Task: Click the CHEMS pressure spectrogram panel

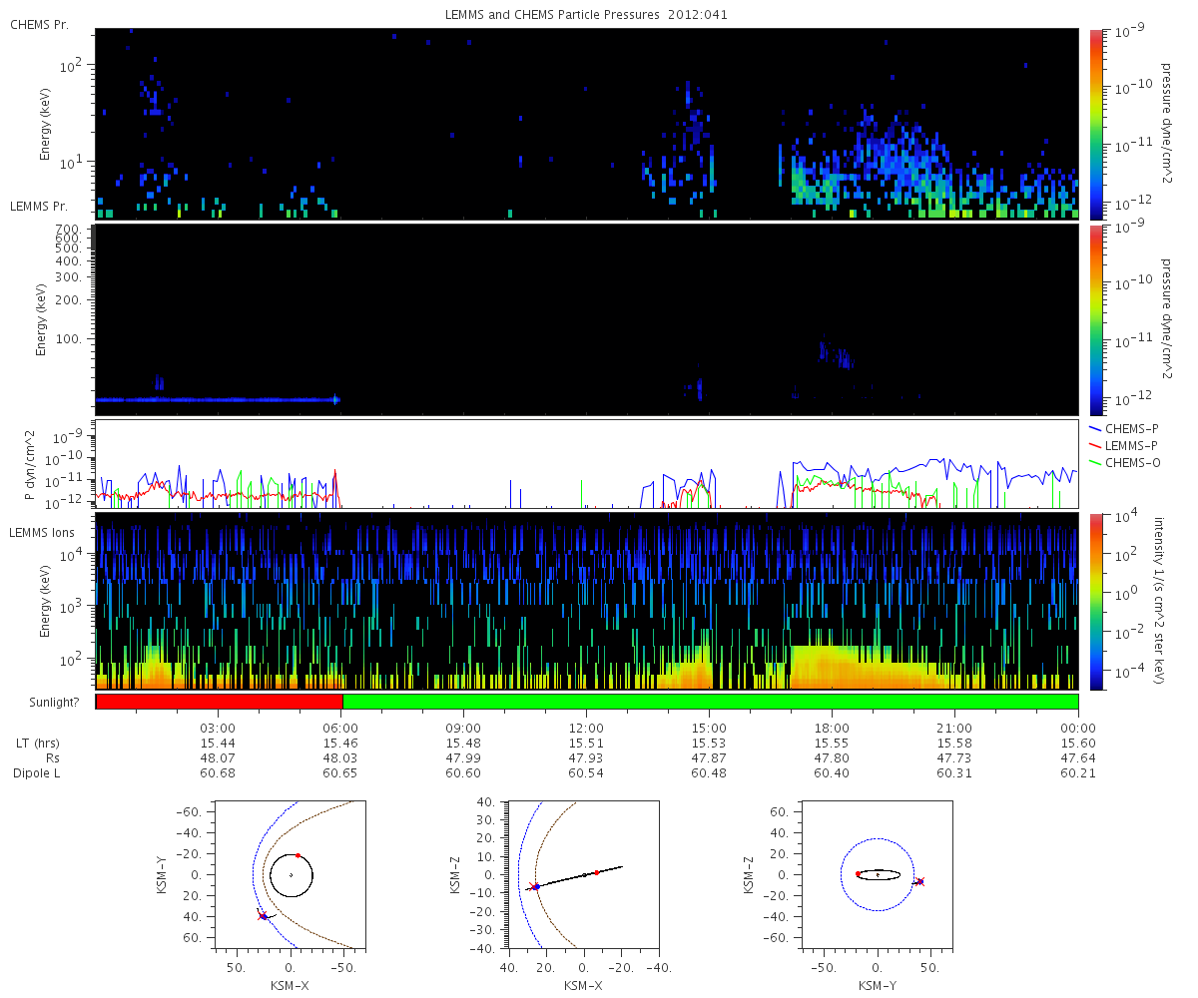Action: [587, 124]
